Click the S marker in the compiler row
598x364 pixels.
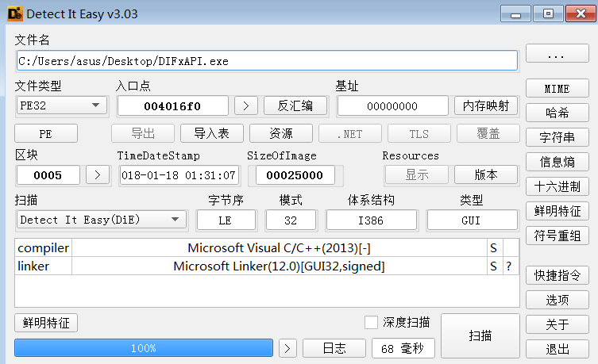pyautogui.click(x=493, y=248)
